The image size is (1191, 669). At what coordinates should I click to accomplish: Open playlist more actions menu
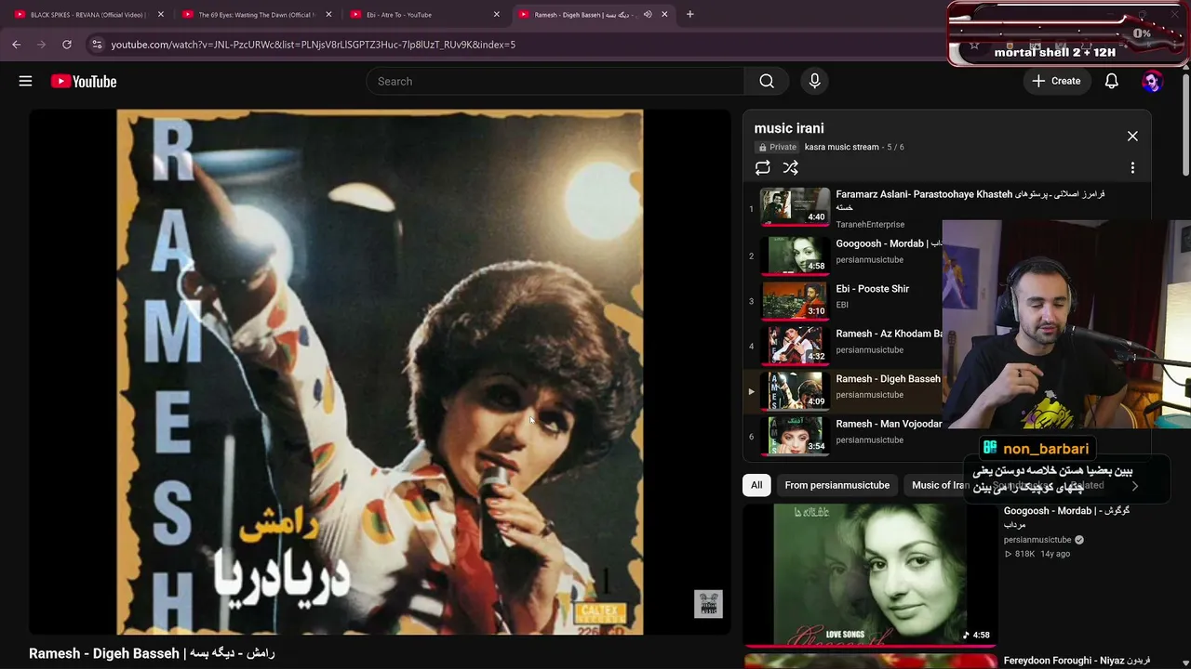pyautogui.click(x=1132, y=168)
